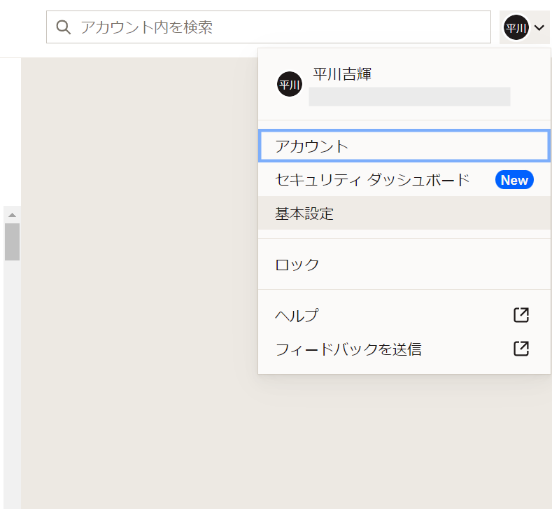
Task: Click the blue New badge
Action: coord(514,180)
